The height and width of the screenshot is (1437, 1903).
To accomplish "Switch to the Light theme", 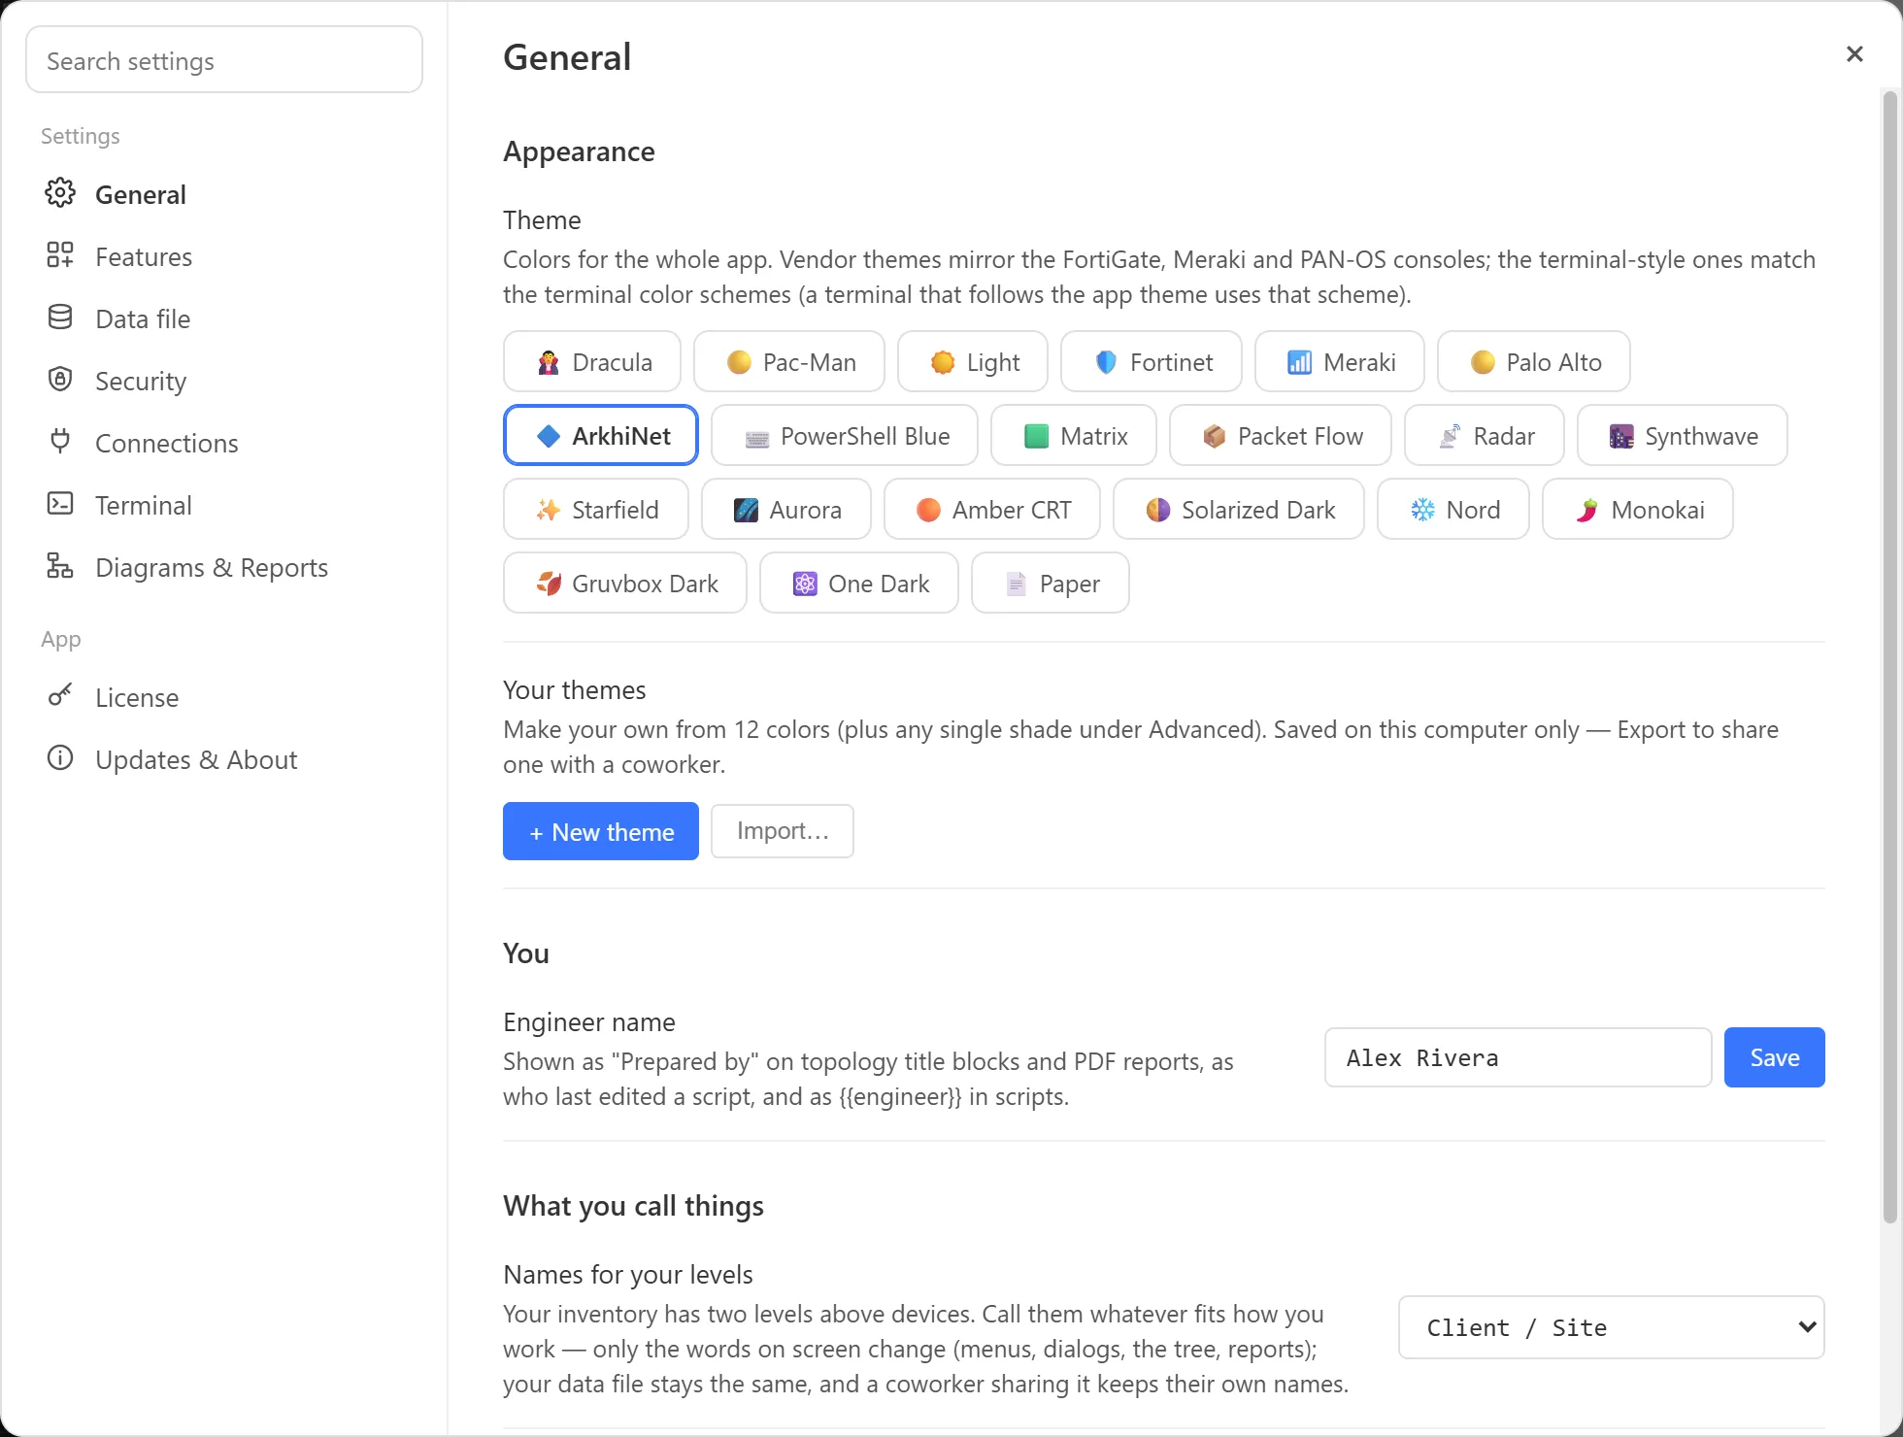I will point(973,362).
